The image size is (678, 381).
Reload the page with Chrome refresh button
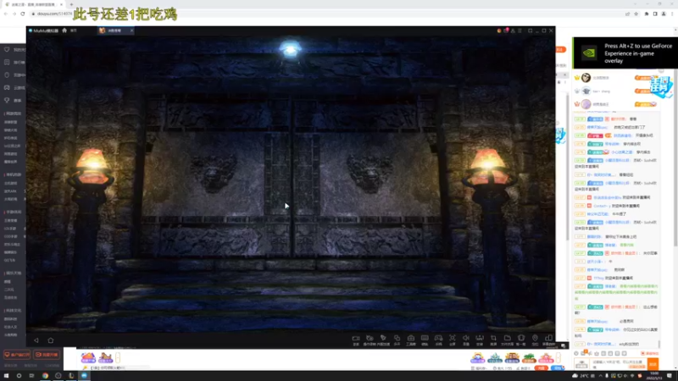[x=23, y=14]
